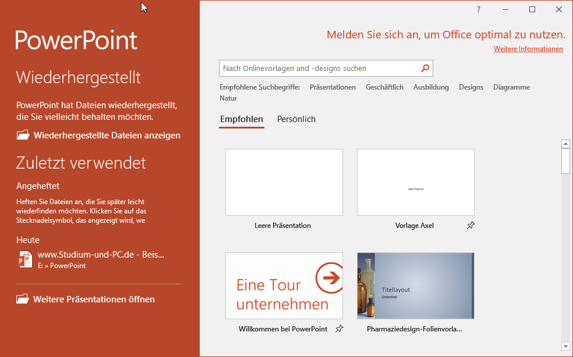Search suggested term Designs
The image size is (573, 357).
(471, 87)
